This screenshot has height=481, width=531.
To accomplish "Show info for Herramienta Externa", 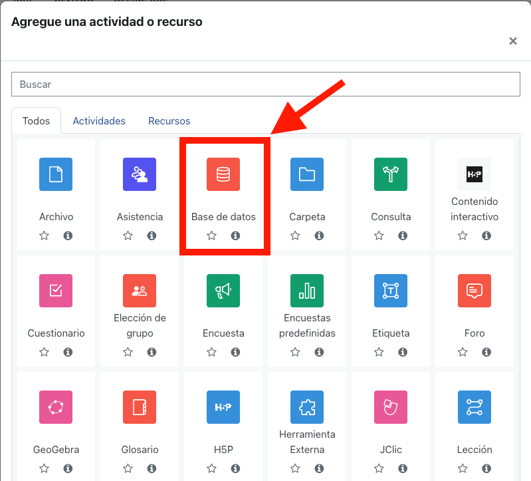I will [x=319, y=468].
